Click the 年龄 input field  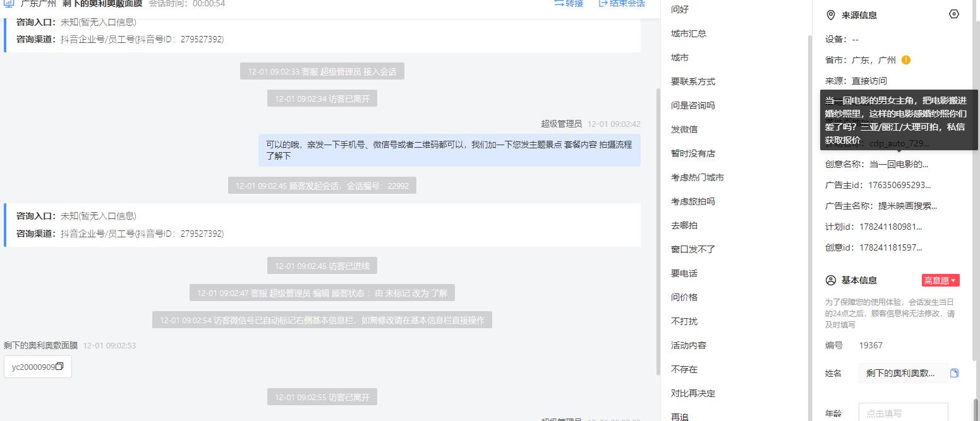pos(903,413)
